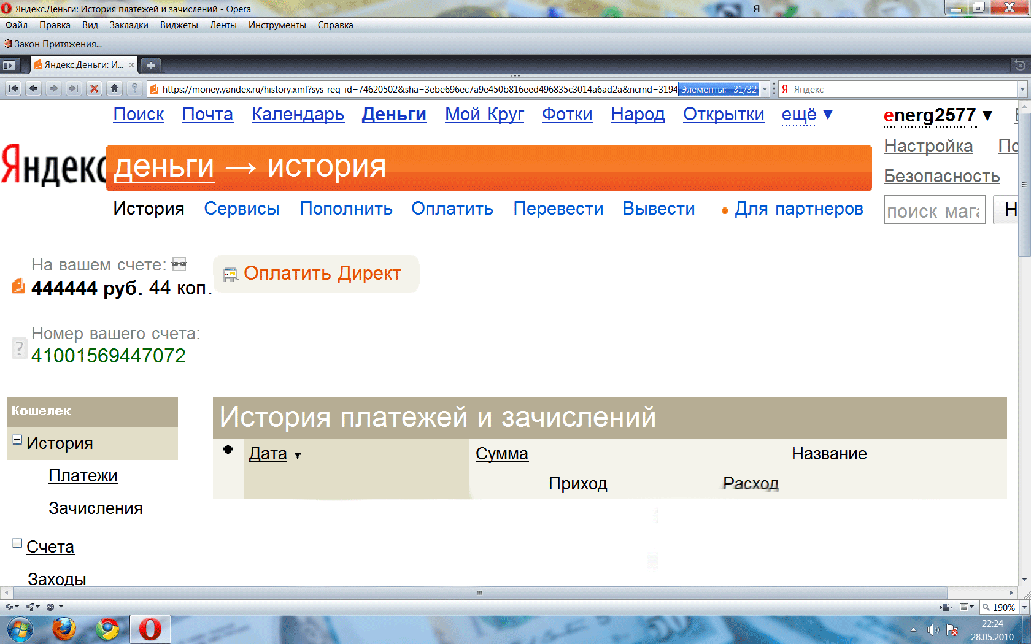Open the zoom 190% dropdown
The width and height of the screenshot is (1031, 644).
coord(1024,607)
